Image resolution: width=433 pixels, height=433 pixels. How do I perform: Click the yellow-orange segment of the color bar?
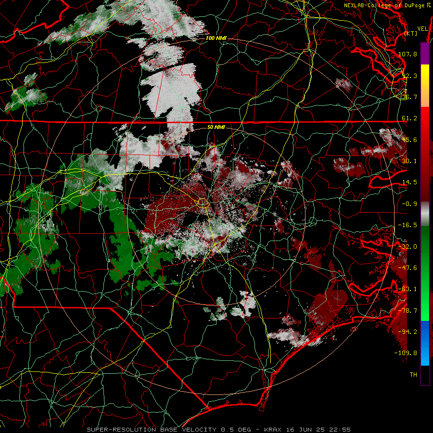point(425,86)
